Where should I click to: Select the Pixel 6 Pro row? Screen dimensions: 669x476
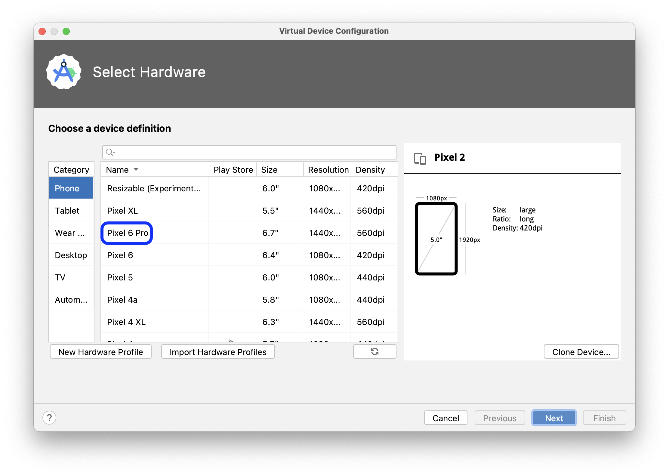249,233
